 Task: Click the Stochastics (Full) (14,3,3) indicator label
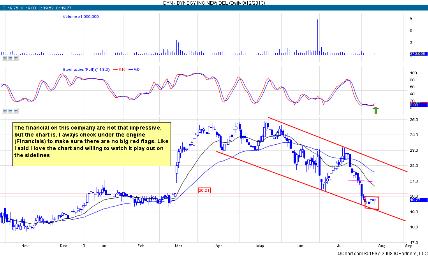coord(86,70)
